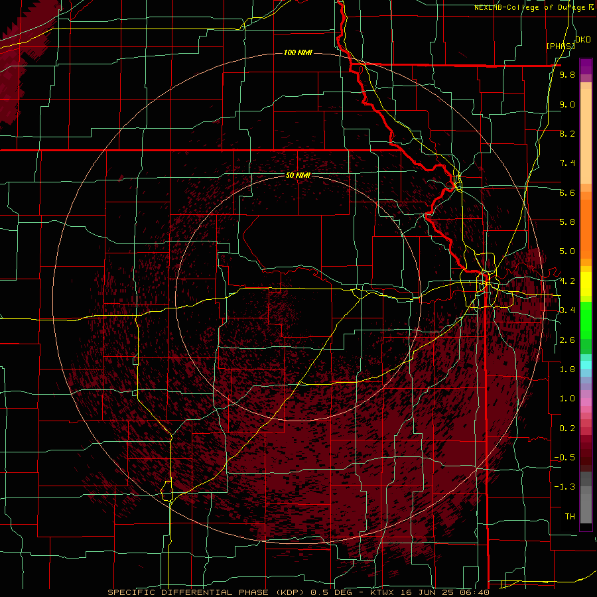Click the 5.8 value on the color scale
This screenshot has height=597, width=597.
[x=567, y=222]
